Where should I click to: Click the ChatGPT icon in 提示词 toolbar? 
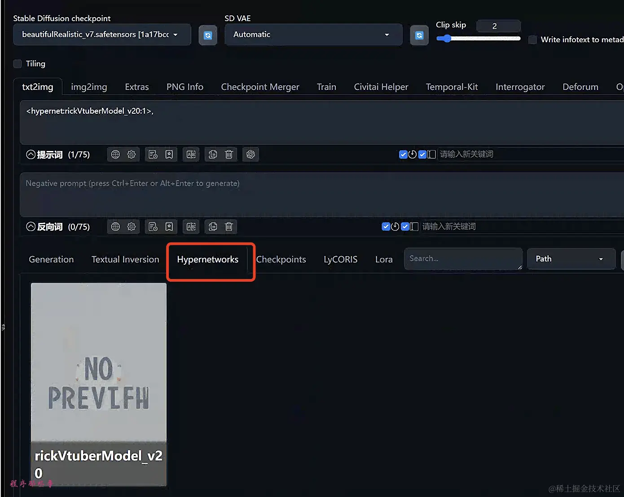(x=250, y=155)
